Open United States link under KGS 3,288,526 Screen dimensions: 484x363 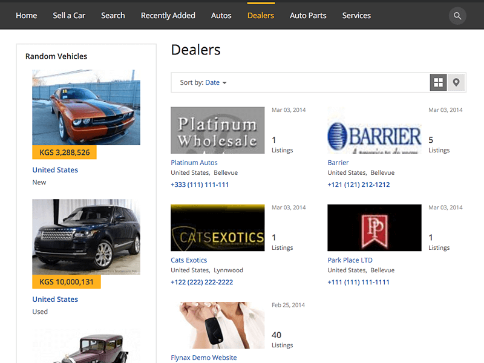click(x=55, y=170)
